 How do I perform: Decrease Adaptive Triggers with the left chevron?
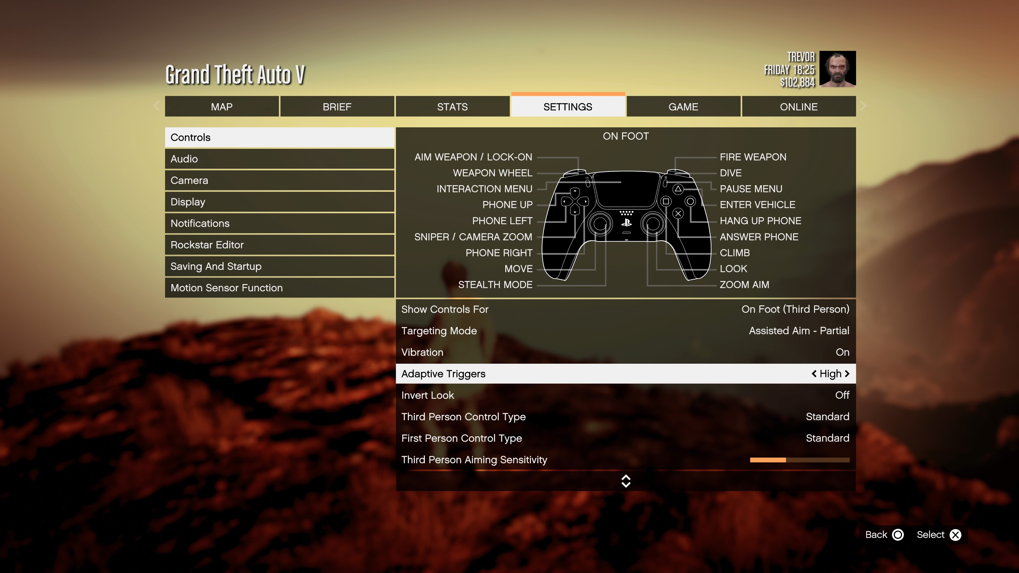tap(814, 373)
